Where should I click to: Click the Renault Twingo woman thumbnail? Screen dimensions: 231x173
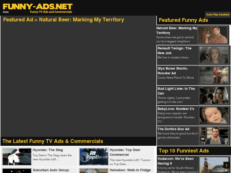(214, 55)
